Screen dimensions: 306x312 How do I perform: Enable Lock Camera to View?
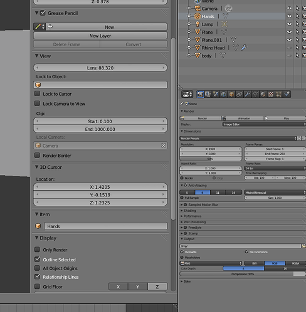pyautogui.click(x=37, y=103)
